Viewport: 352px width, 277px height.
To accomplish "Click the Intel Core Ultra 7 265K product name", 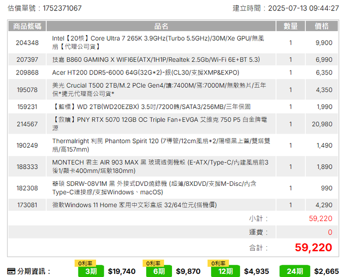I will [158, 42].
